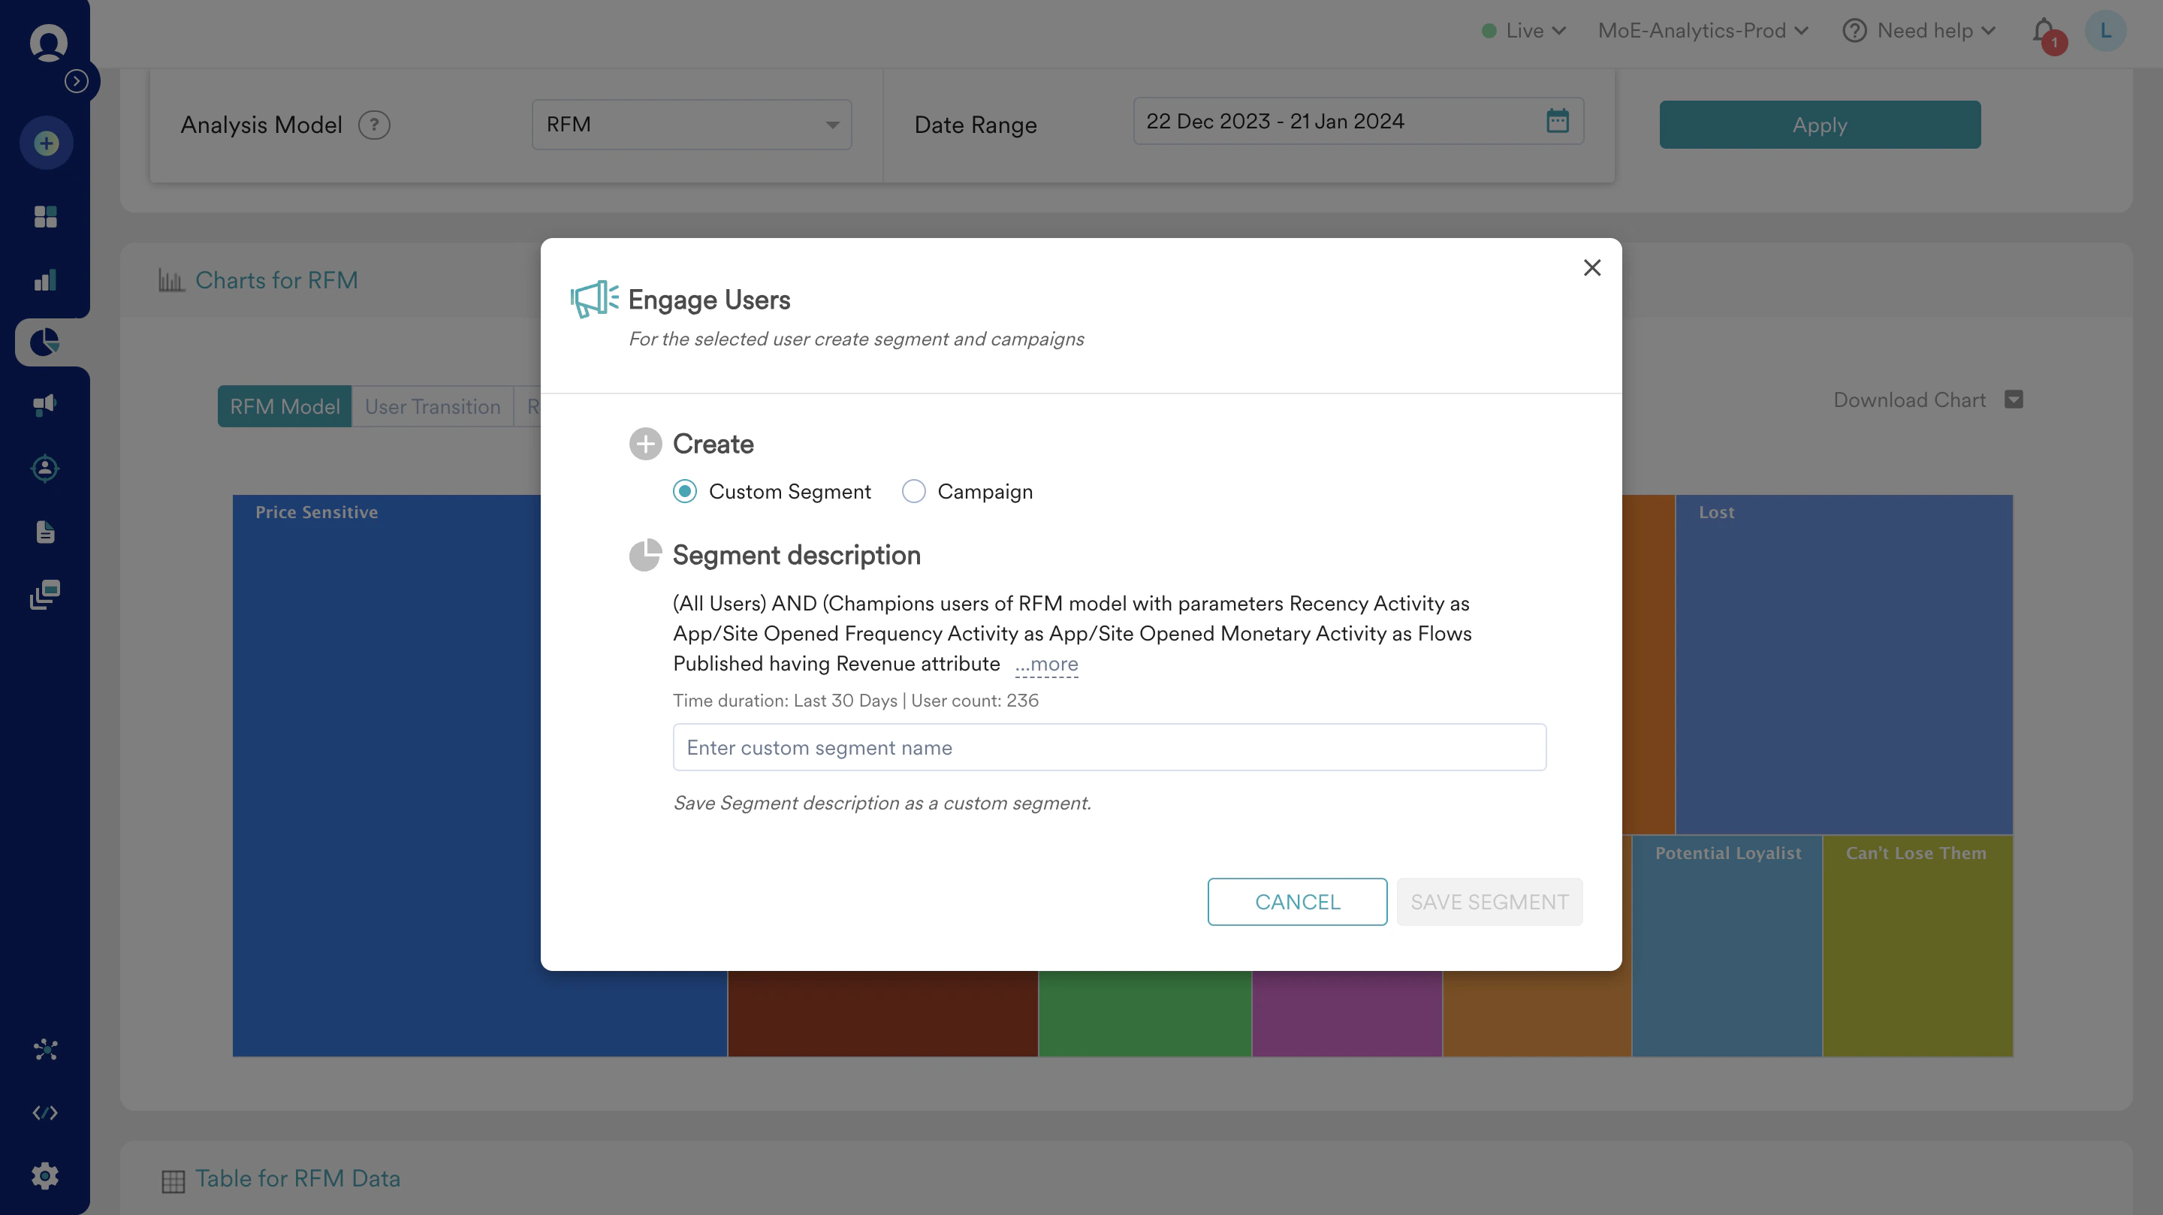
Task: Select the Campaign radio button
Action: pyautogui.click(x=913, y=491)
